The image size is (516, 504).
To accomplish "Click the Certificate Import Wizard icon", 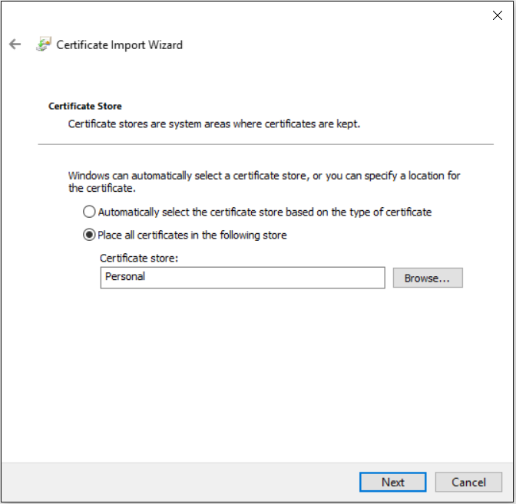I will coord(44,44).
